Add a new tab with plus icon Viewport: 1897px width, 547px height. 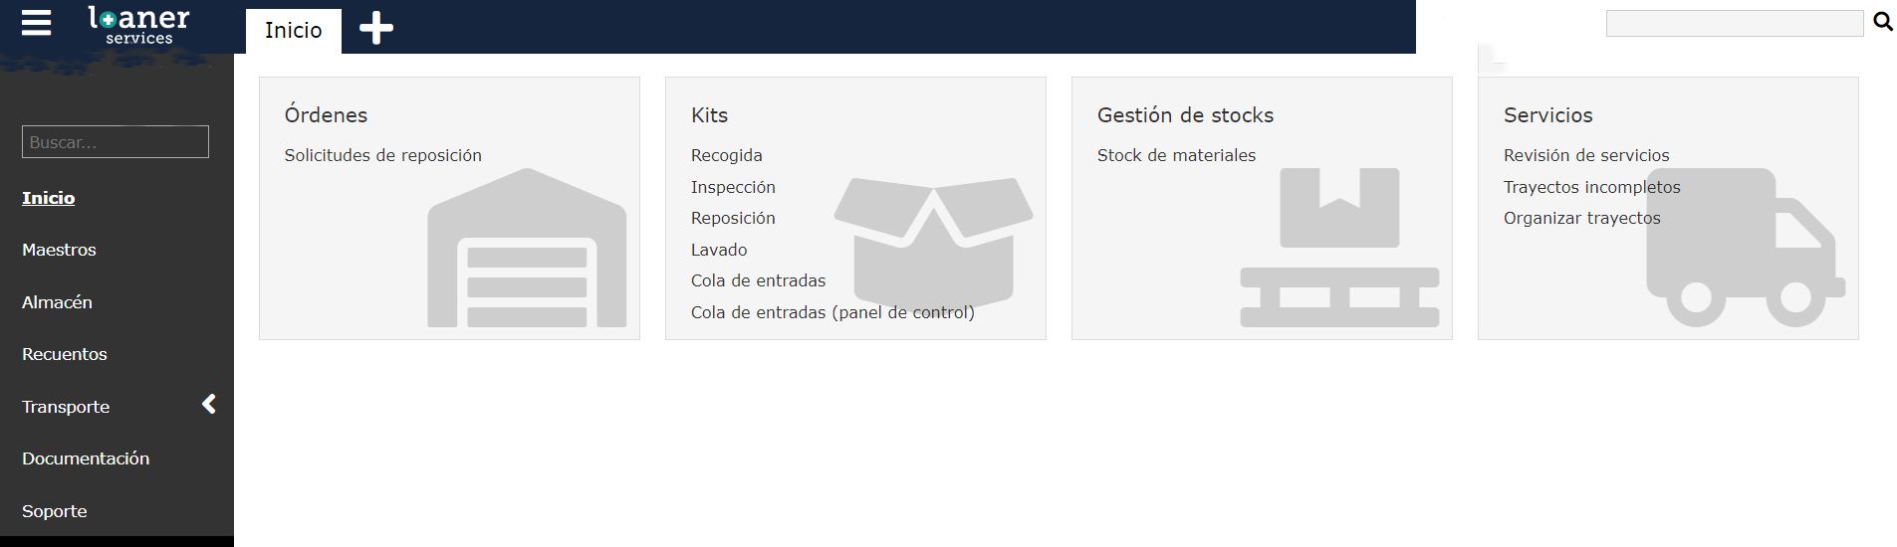[375, 28]
